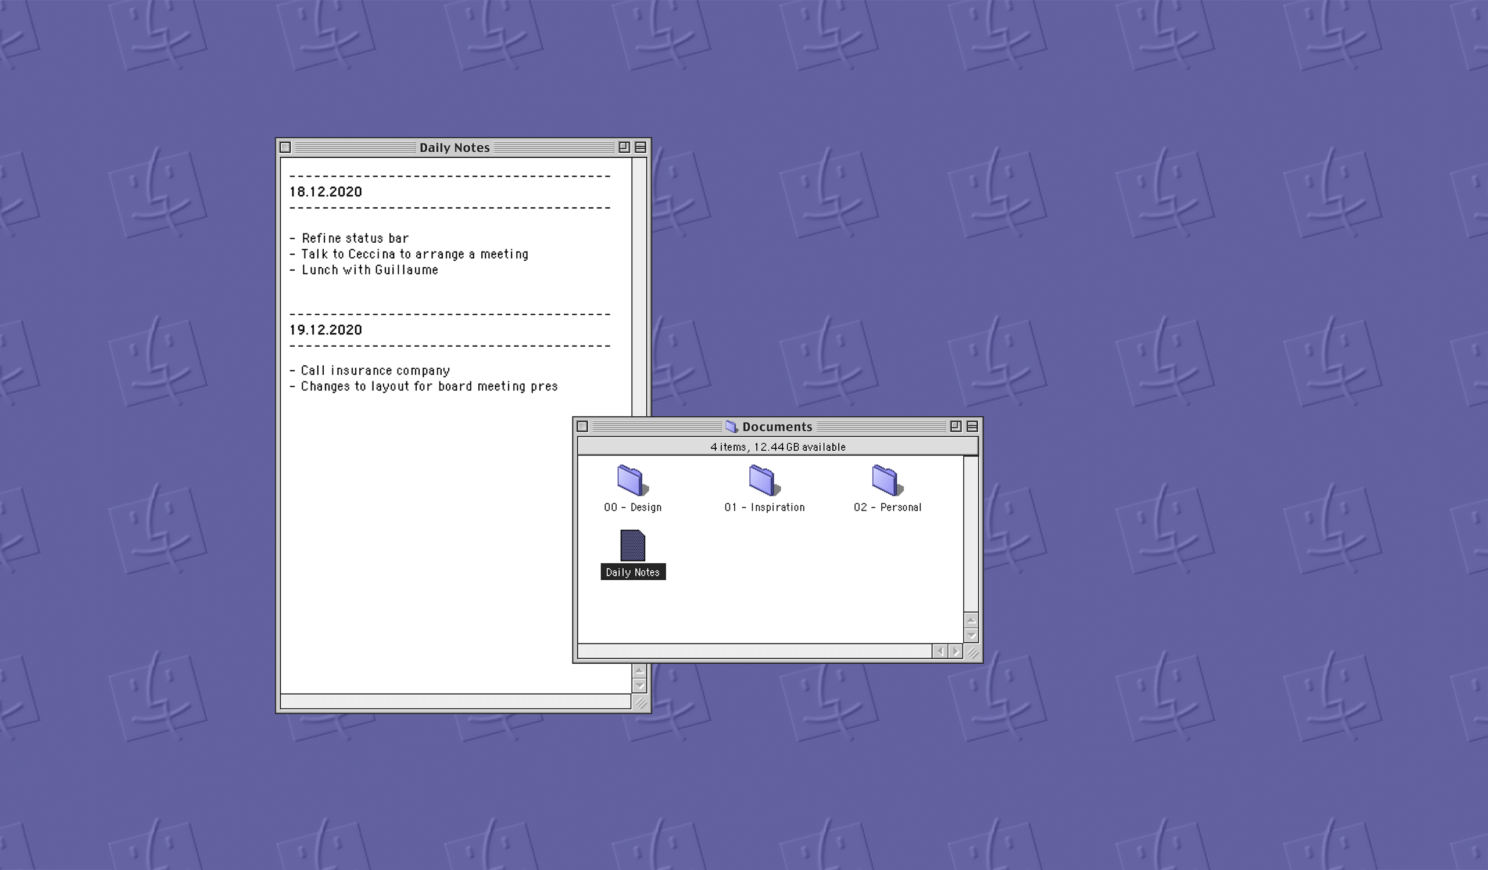This screenshot has height=870, width=1488.
Task: Open the 02 - Personal folder
Action: click(x=886, y=480)
